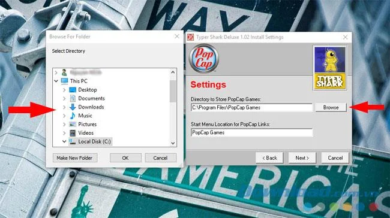Click the PopCap logo in installer
This screenshot has width=390, height=218.
click(204, 58)
